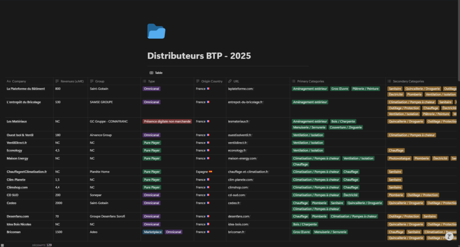The image size is (460, 247).
Task: Click the SAMSE GROUPE cell
Action: [x=114, y=108]
